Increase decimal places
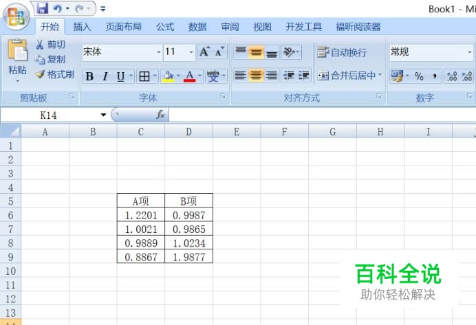The height and width of the screenshot is (325, 476). (452, 76)
